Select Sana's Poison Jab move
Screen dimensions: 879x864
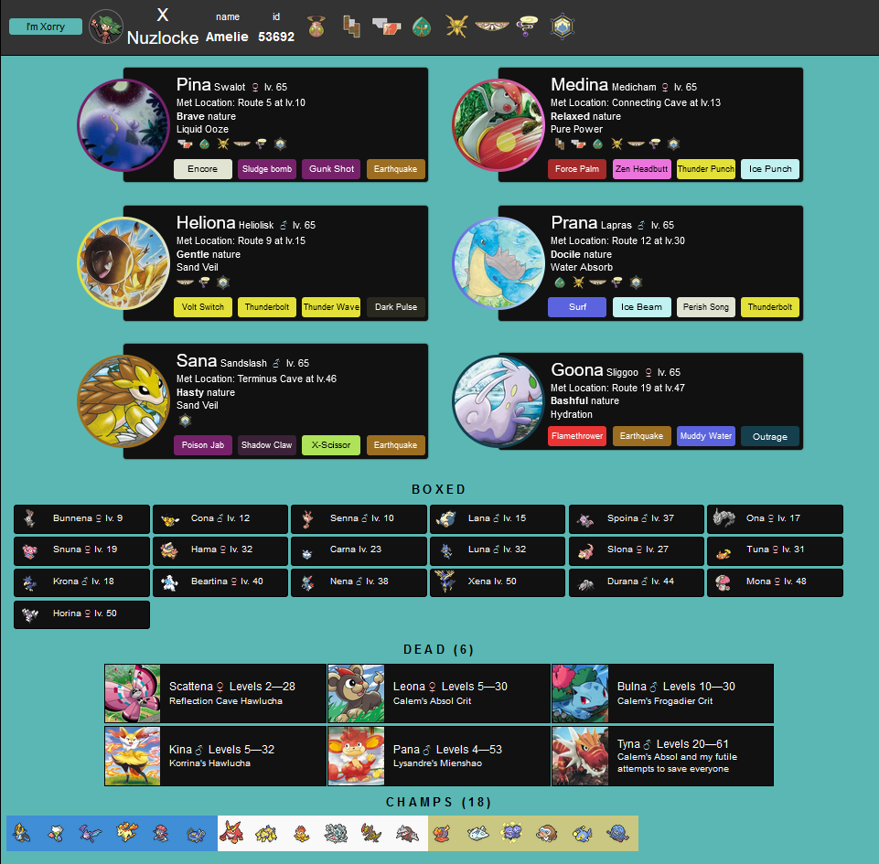[x=202, y=445]
